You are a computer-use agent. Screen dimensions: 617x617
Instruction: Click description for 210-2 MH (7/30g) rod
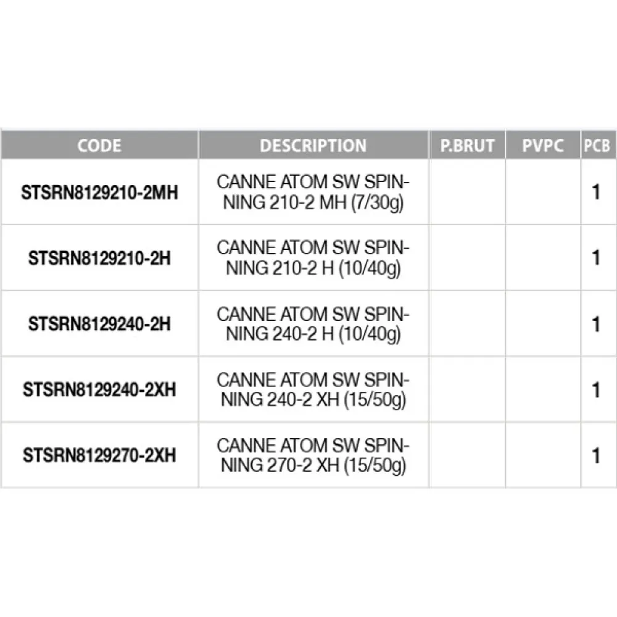313,193
